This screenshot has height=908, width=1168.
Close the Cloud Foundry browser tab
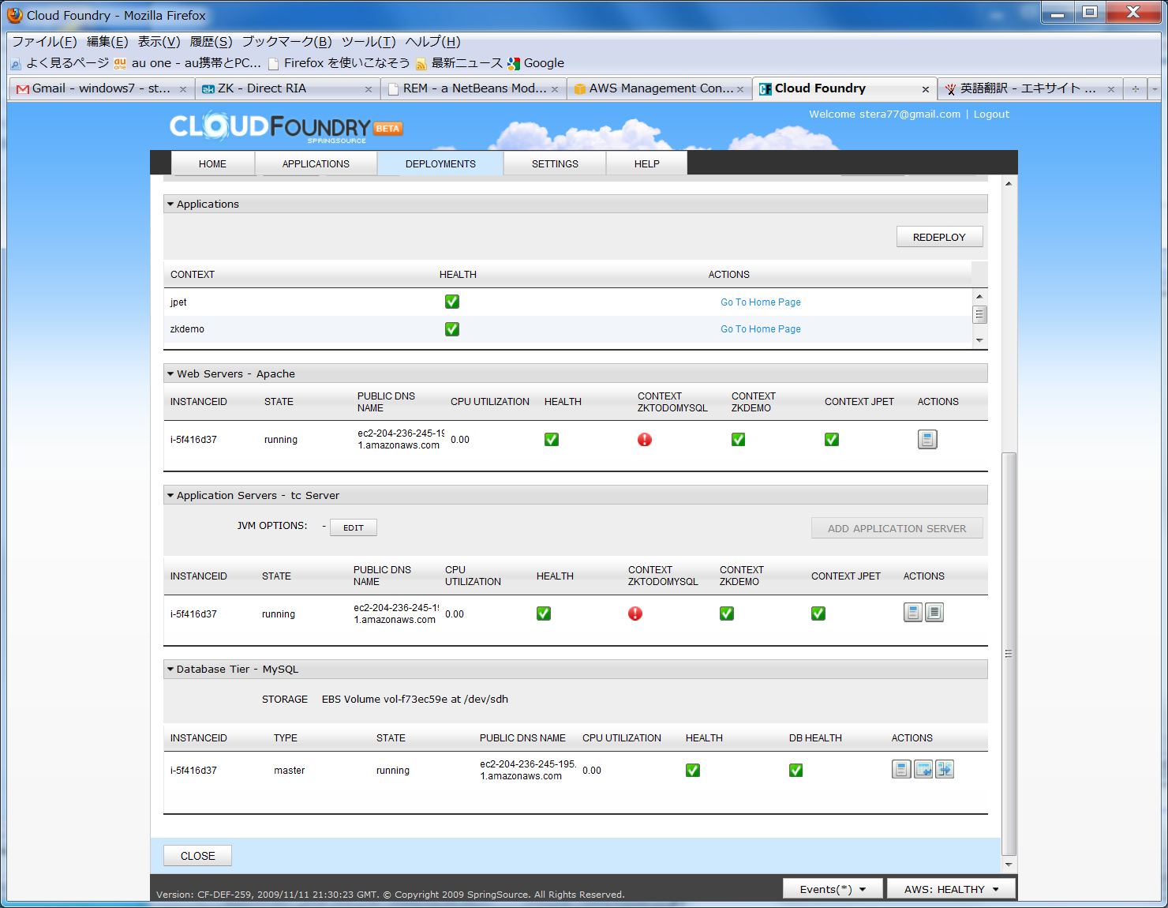click(x=926, y=89)
